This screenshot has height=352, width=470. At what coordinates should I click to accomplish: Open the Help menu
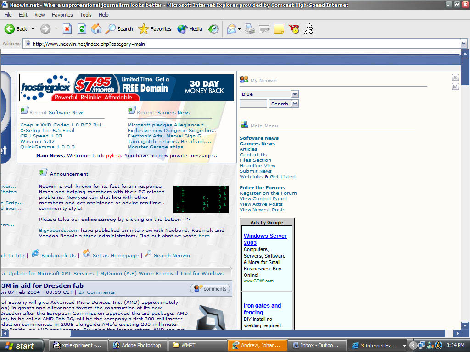point(104,15)
